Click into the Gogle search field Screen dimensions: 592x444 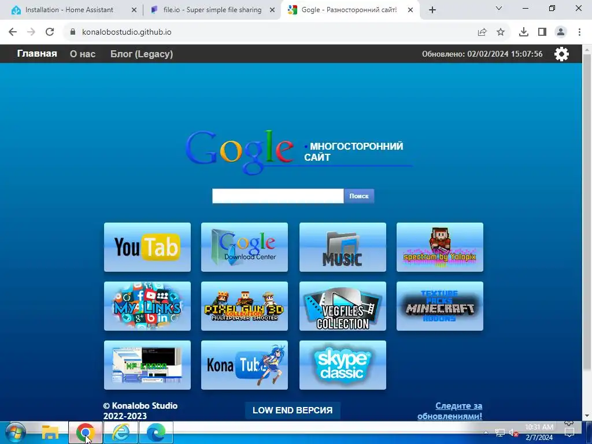(x=278, y=196)
